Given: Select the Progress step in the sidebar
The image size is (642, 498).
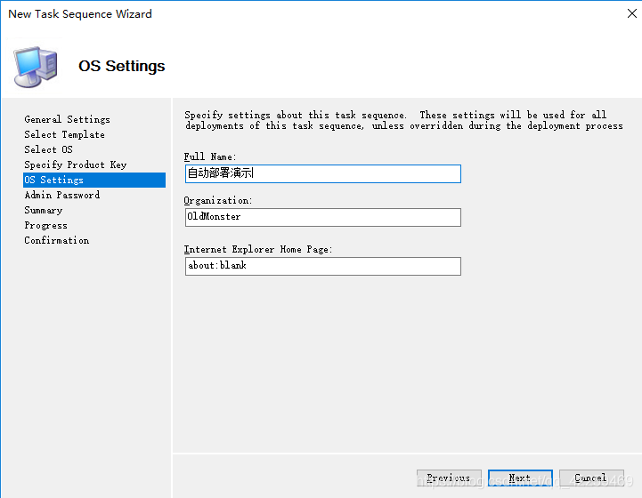Looking at the screenshot, I should [46, 225].
